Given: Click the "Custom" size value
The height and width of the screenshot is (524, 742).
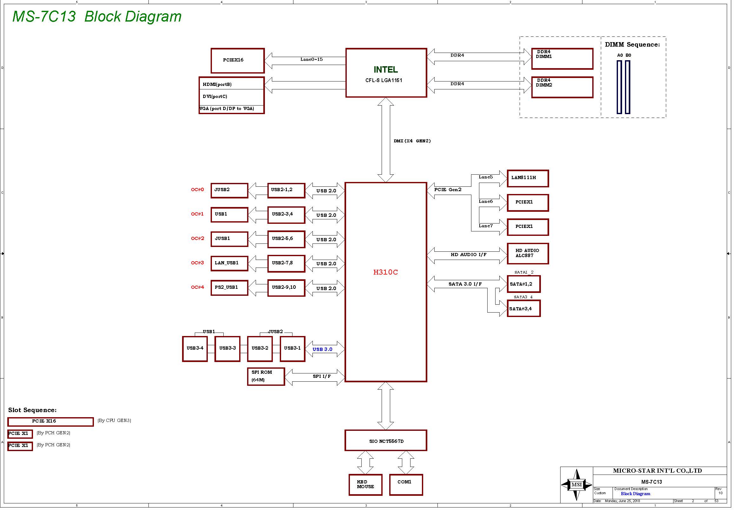Looking at the screenshot, I should click(x=600, y=493).
